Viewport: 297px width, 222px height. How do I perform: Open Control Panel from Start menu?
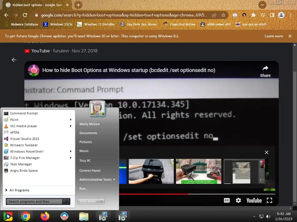(x=90, y=171)
